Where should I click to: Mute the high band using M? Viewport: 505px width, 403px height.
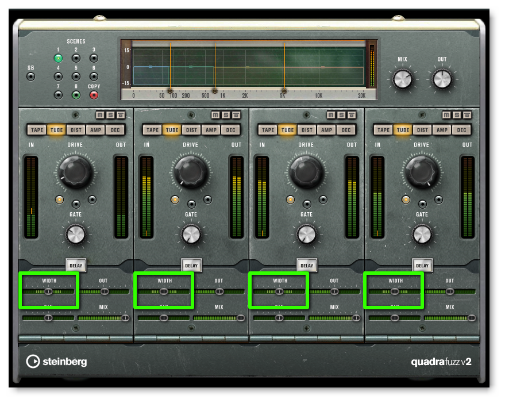tap(446, 115)
